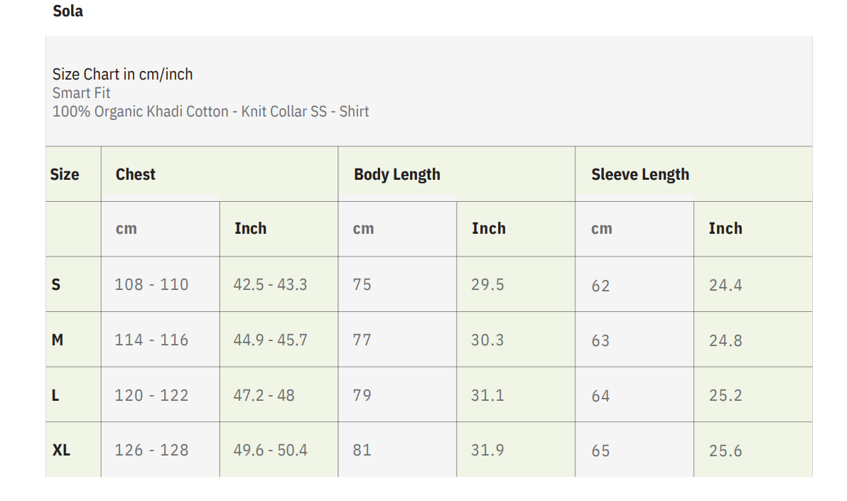847x501 pixels.
Task: Select the Inch subheader under Sleeve Length
Action: (x=725, y=229)
